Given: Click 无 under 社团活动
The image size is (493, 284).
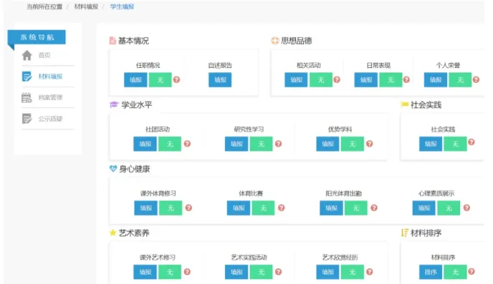Looking at the screenshot, I should (x=170, y=144).
